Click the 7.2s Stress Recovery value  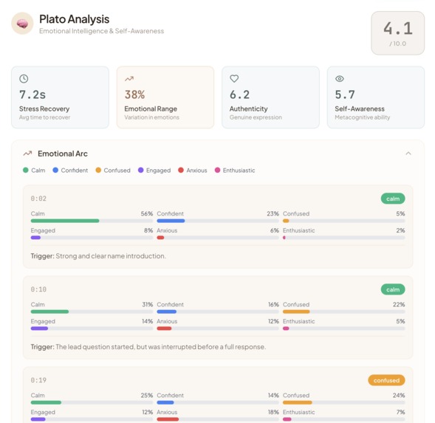[32, 94]
